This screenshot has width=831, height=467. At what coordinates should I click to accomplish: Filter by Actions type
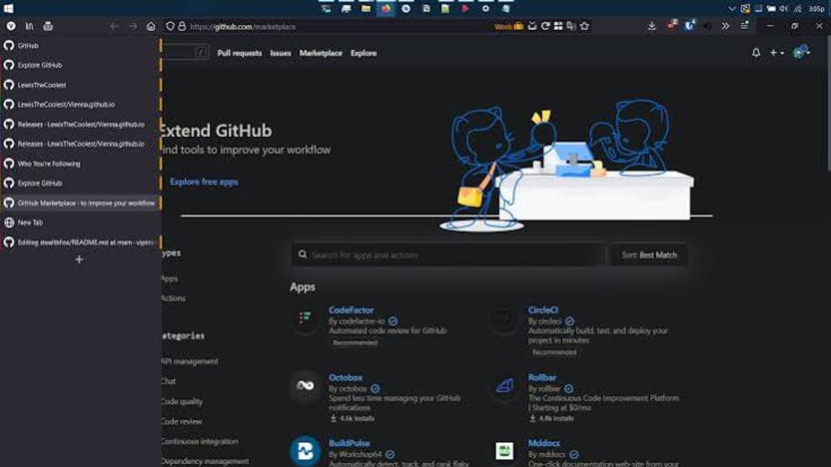173,298
